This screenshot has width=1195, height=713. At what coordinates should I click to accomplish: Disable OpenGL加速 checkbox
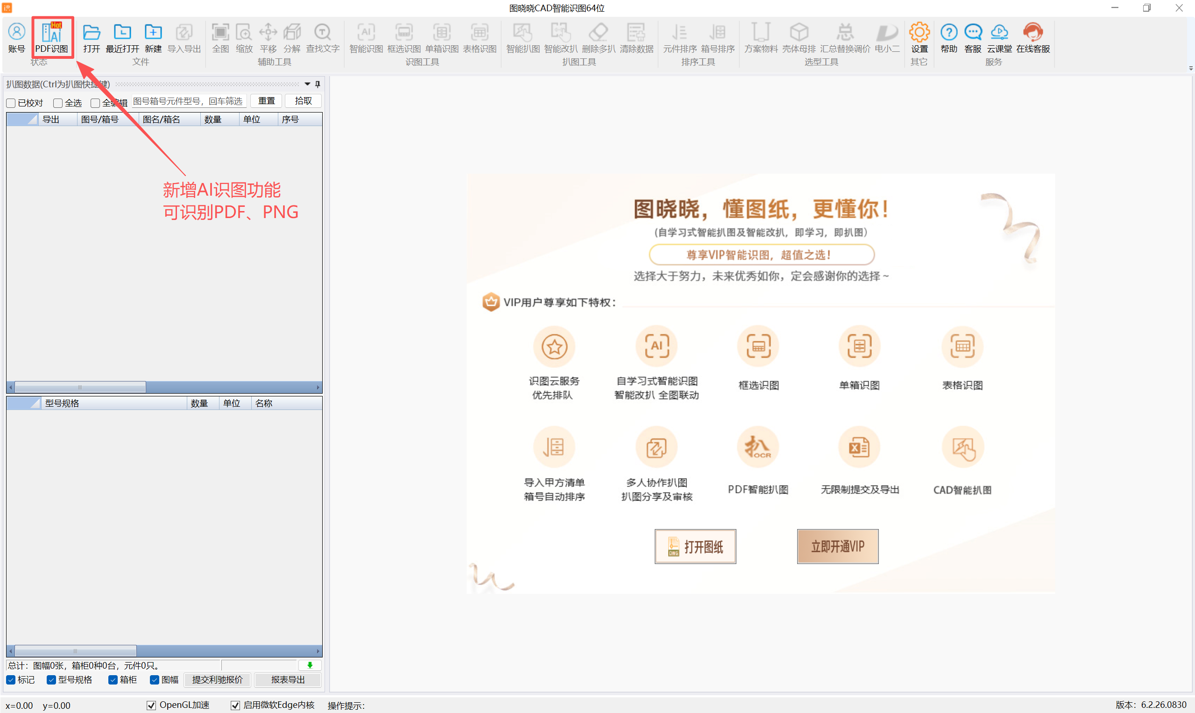151,705
